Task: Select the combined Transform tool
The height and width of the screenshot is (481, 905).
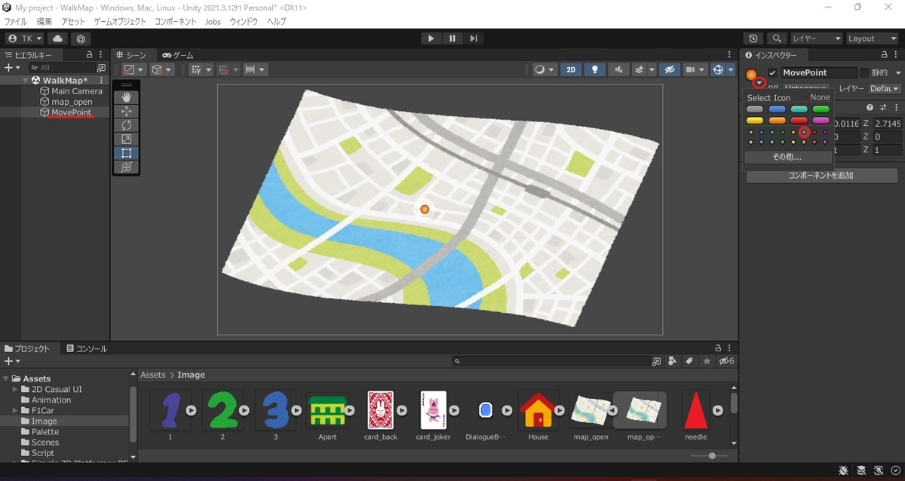Action: pos(126,167)
